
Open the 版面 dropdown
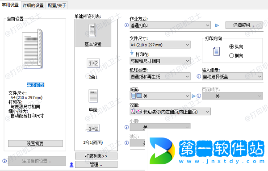pos(160,96)
